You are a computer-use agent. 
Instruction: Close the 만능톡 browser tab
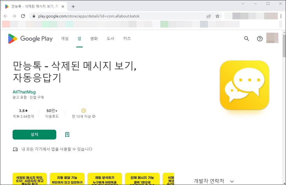[x=63, y=7]
